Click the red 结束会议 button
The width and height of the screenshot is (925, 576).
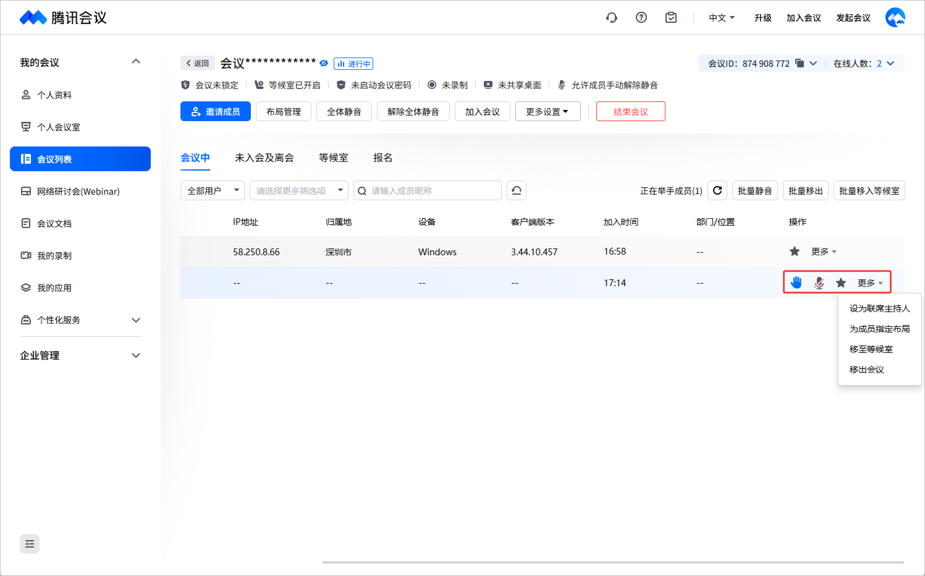[631, 111]
